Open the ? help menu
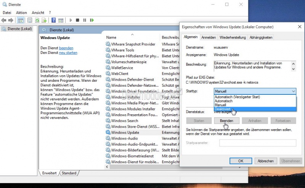 [50, 13]
